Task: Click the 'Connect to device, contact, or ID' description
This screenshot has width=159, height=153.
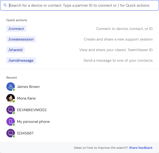Action: pos(124,29)
